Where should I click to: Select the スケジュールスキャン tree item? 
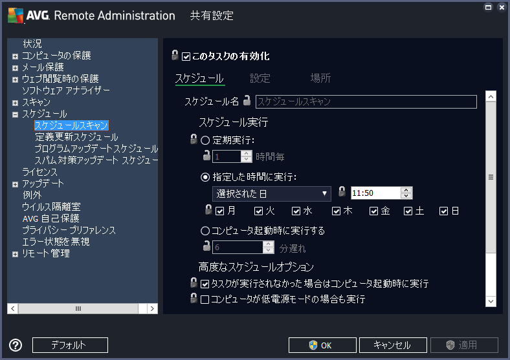(x=71, y=125)
